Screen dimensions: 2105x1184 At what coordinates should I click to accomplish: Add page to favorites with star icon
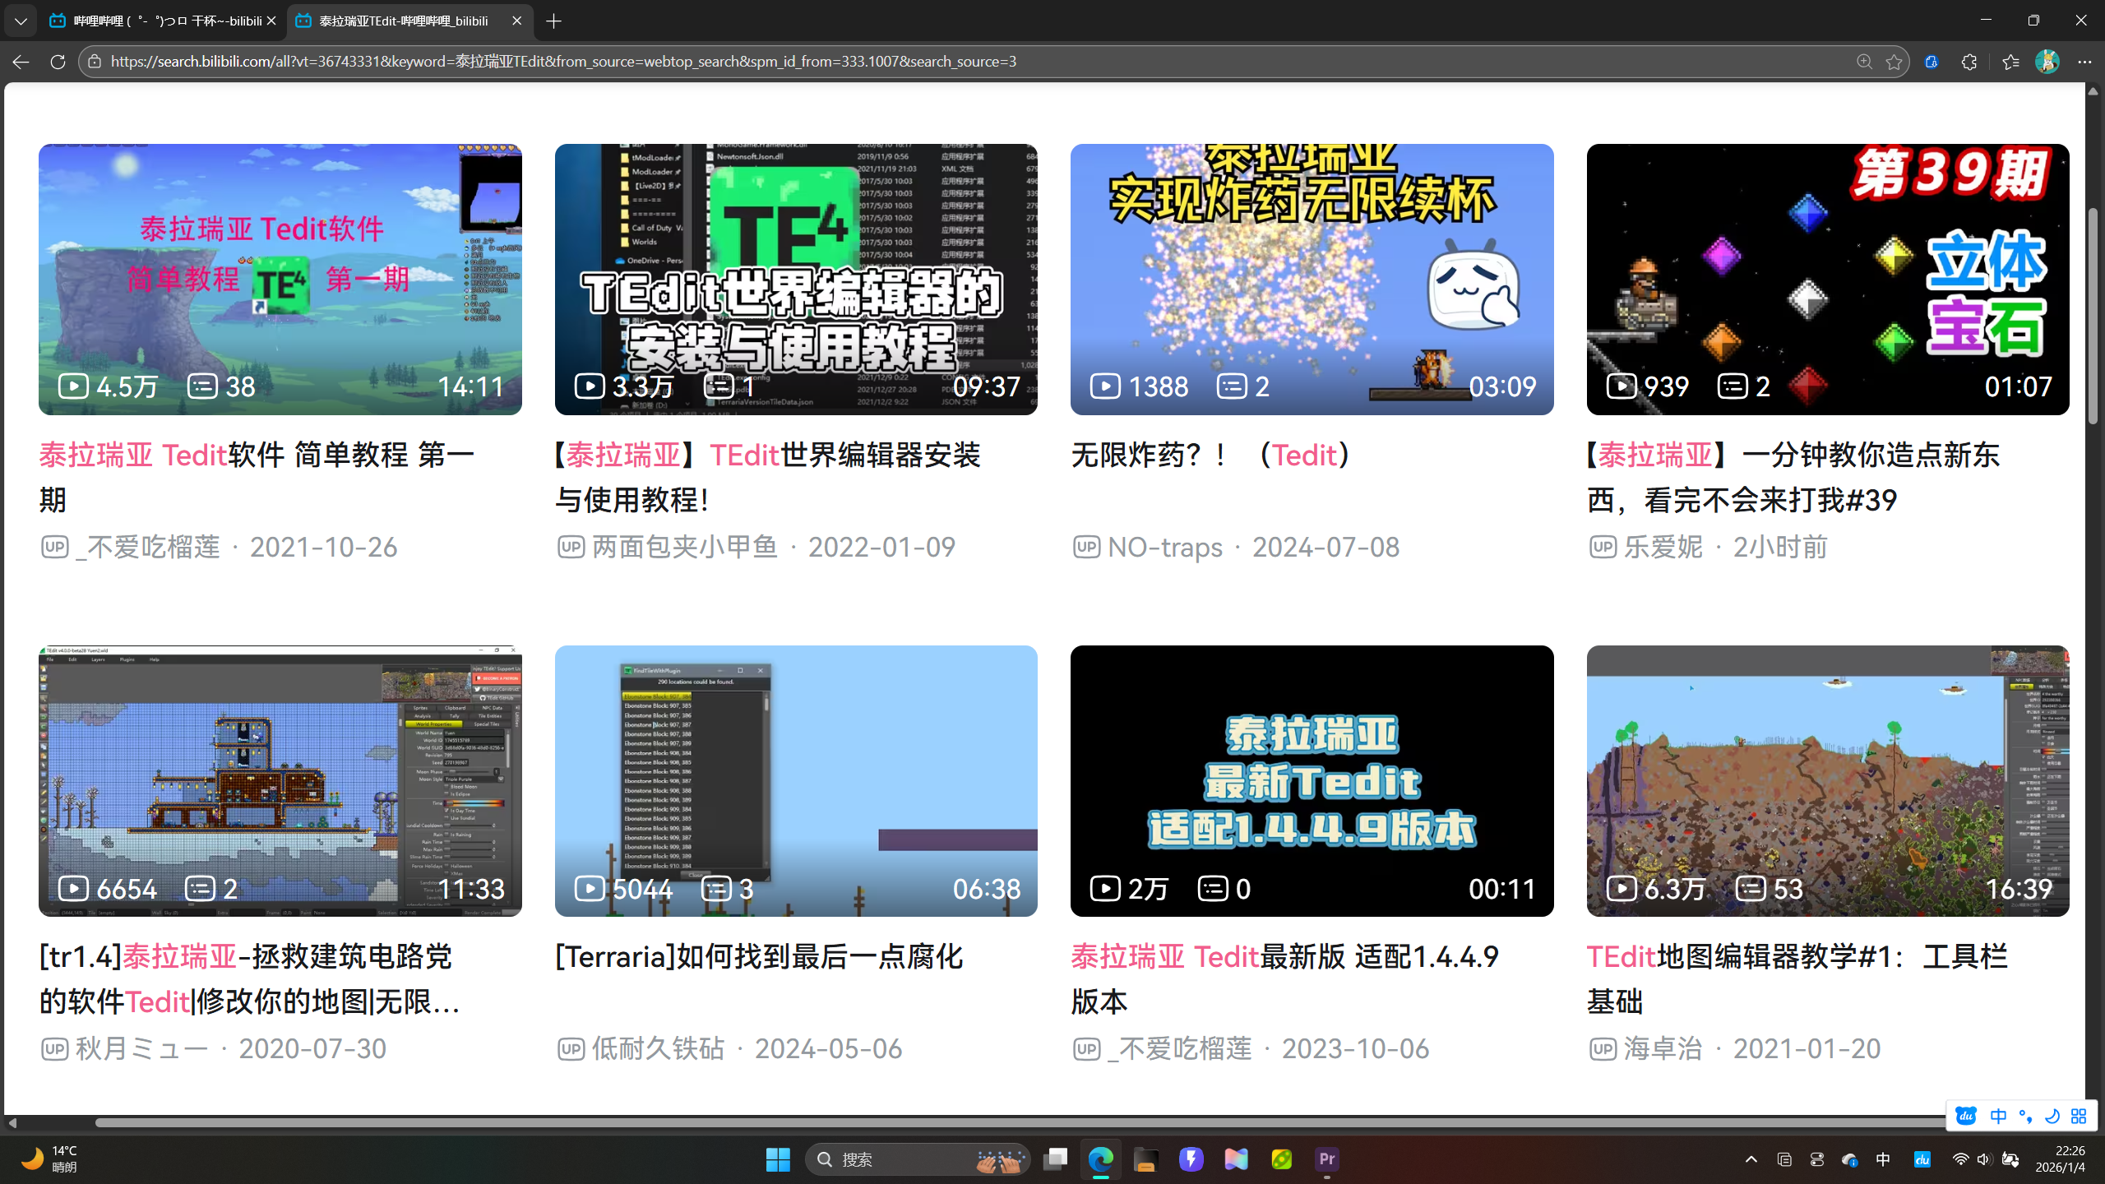pos(1894,62)
